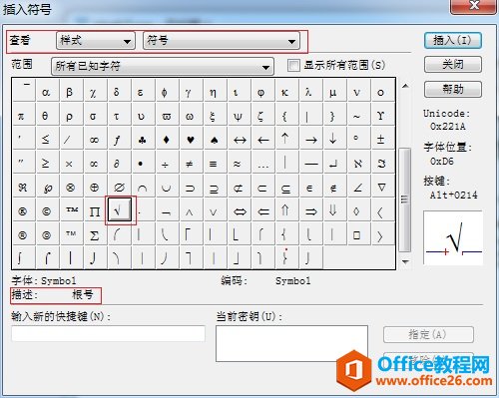The image size is (499, 398).
Task: Click the symbol grid scrollbar thumb
Action: coord(405,199)
